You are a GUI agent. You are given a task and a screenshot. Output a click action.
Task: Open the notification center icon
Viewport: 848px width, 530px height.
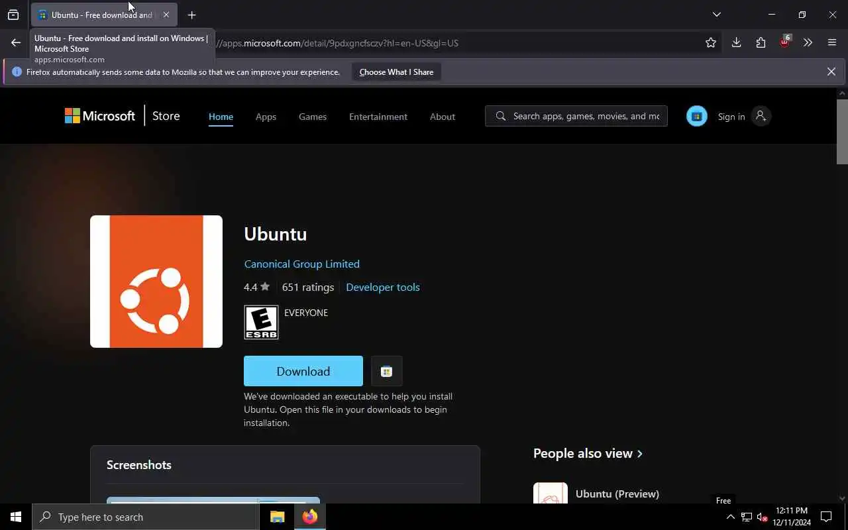[x=826, y=517]
